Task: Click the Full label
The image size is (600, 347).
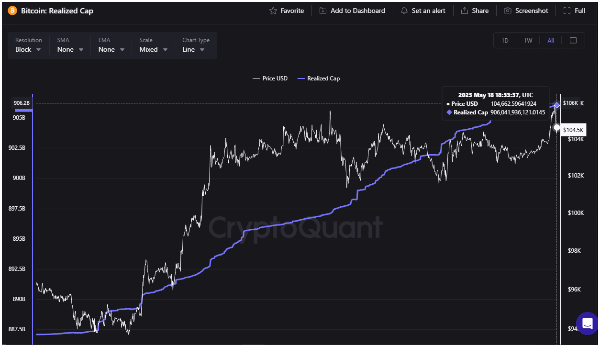Action: pyautogui.click(x=580, y=11)
